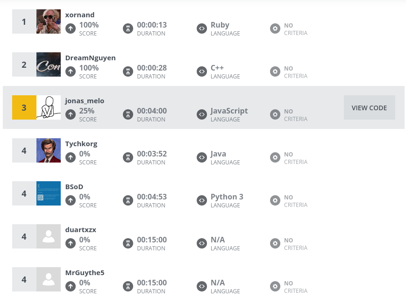Click the criteria gear icon in xornand's row

(275, 28)
